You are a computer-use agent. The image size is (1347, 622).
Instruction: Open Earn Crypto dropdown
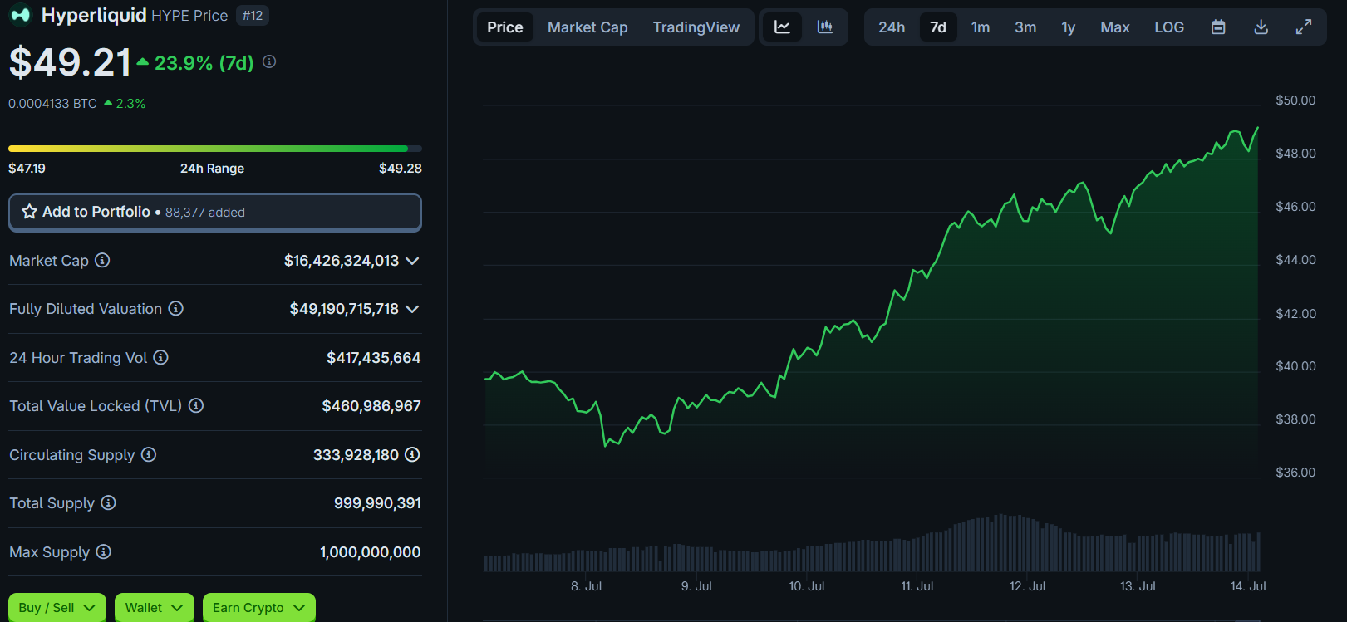pyautogui.click(x=259, y=608)
